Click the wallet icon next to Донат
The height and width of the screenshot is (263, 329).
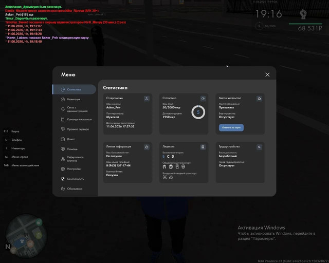(63, 139)
